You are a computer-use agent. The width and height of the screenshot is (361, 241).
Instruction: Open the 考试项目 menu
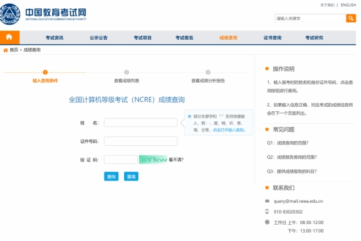pos(143,38)
